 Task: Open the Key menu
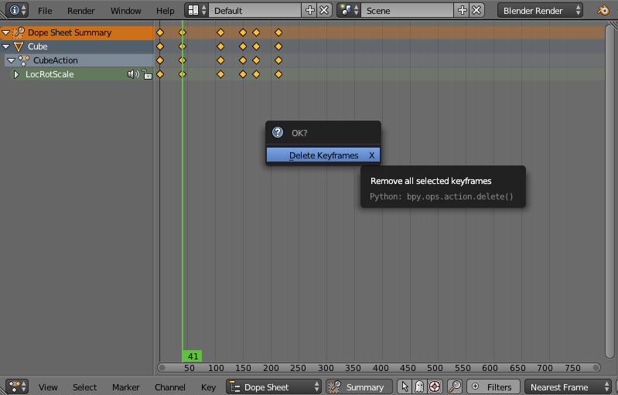click(x=209, y=387)
